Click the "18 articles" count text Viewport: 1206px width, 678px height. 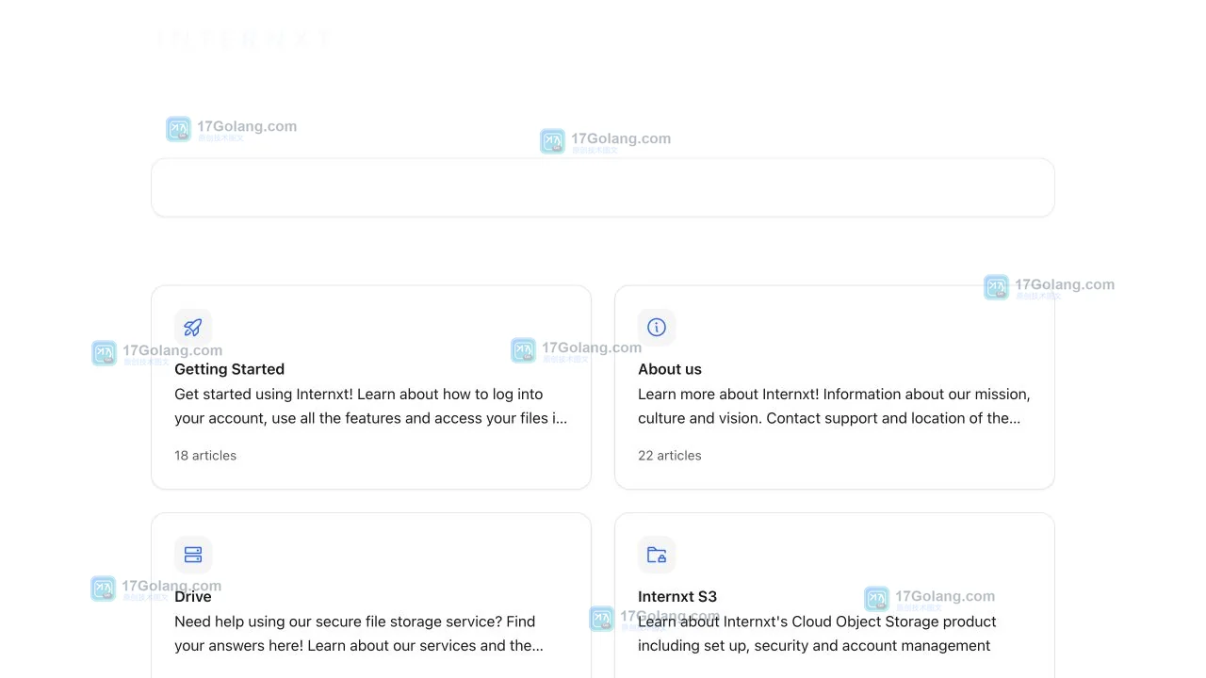pyautogui.click(x=205, y=456)
